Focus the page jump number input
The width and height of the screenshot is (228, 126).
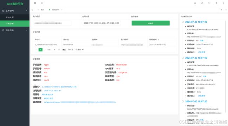(54, 50)
